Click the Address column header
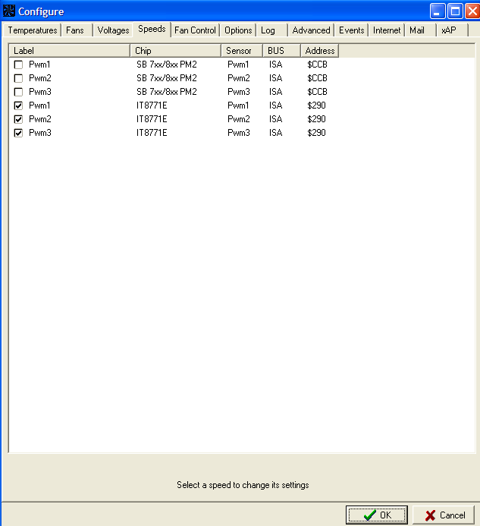480x526 pixels. click(x=320, y=51)
